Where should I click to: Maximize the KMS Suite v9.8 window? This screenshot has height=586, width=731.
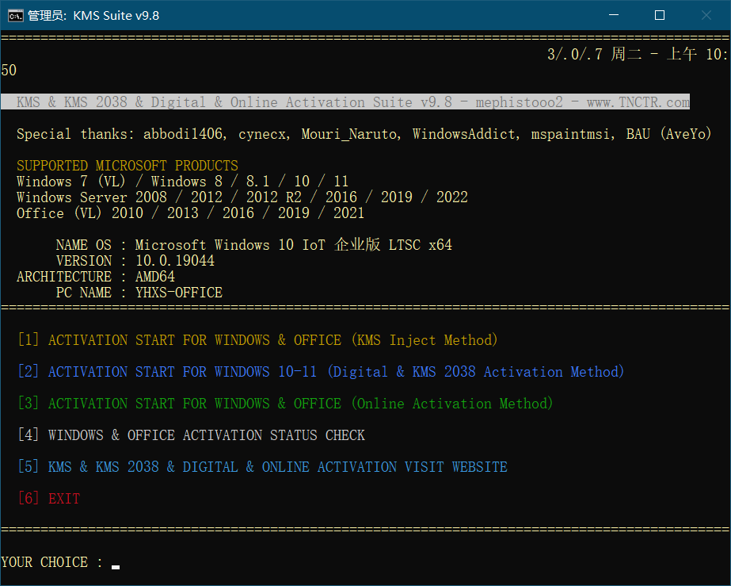660,15
